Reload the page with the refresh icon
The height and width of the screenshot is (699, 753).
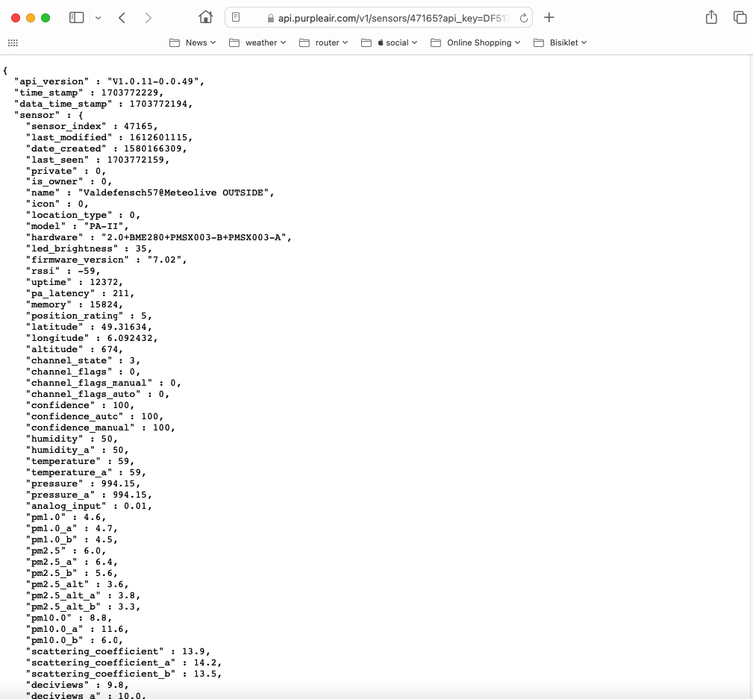523,18
